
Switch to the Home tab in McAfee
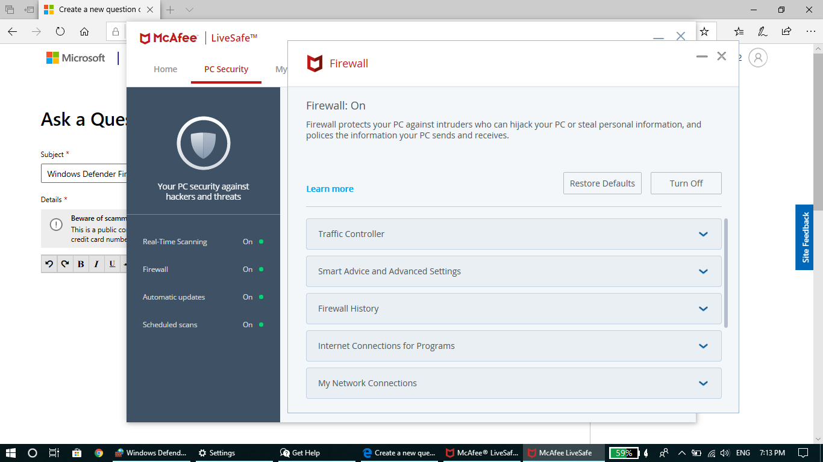(x=165, y=69)
